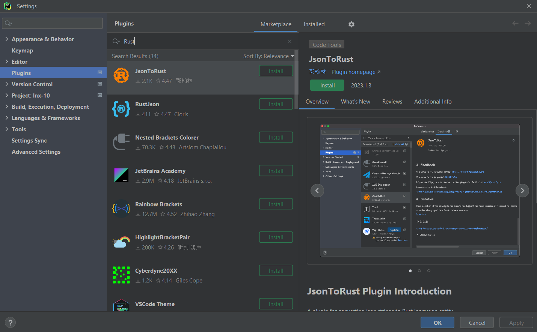Click the back navigation arrow
The height and width of the screenshot is (332, 537).
click(x=515, y=23)
